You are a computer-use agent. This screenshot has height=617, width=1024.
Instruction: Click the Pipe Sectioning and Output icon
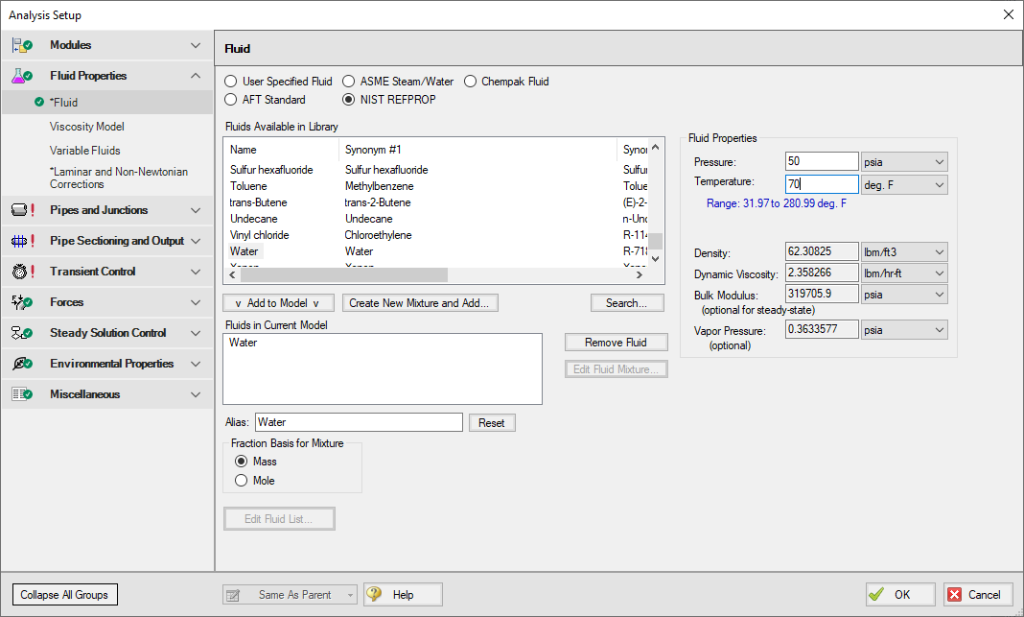[22, 241]
